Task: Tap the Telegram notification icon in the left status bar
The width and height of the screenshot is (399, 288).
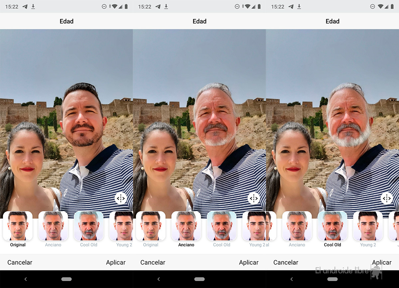Action: 25,7
